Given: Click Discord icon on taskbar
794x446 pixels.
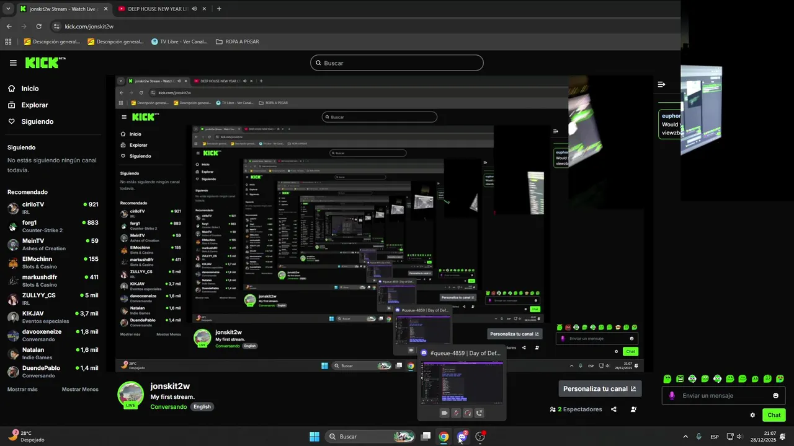Looking at the screenshot, I should tap(462, 437).
